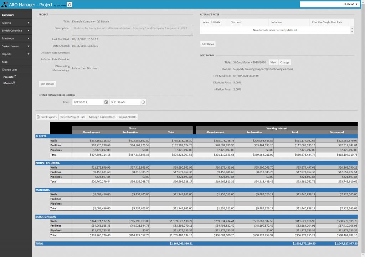Click external link icon next to Projects
The height and width of the screenshot is (257, 365).
(15, 76)
